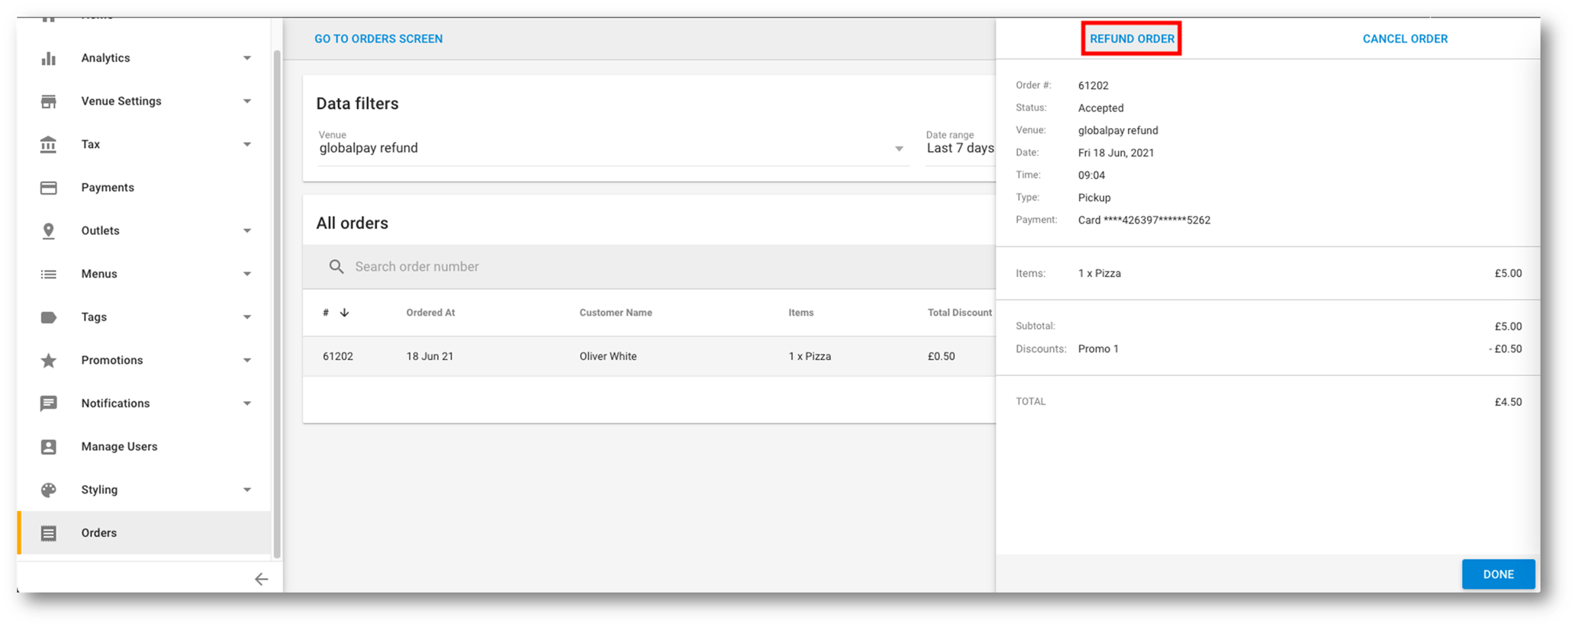Click the Venue Settings store icon

point(49,101)
